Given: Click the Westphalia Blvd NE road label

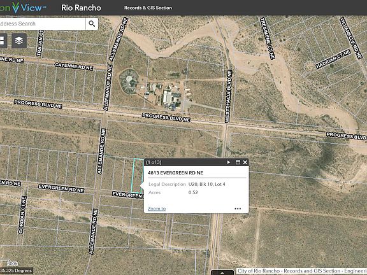Looking at the screenshot, I should (229, 96).
